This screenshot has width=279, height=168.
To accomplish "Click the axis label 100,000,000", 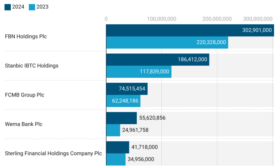I will [162, 19].
